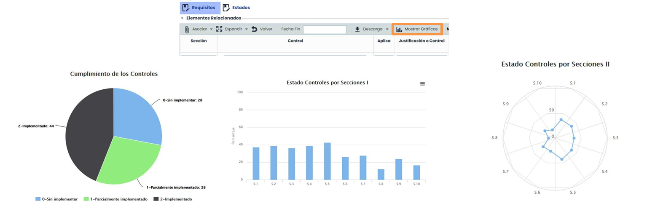Click the Requisitos tab icon
The height and width of the screenshot is (206, 663).
pyautogui.click(x=185, y=8)
